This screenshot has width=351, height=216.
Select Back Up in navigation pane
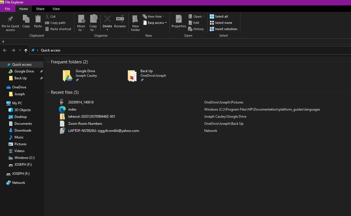tap(20, 78)
